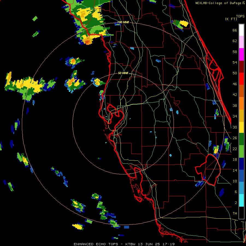
Task: Click the TH threshold legend swatch
Action: (241, 213)
